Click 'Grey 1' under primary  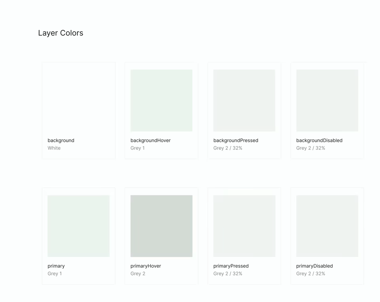[55, 274]
